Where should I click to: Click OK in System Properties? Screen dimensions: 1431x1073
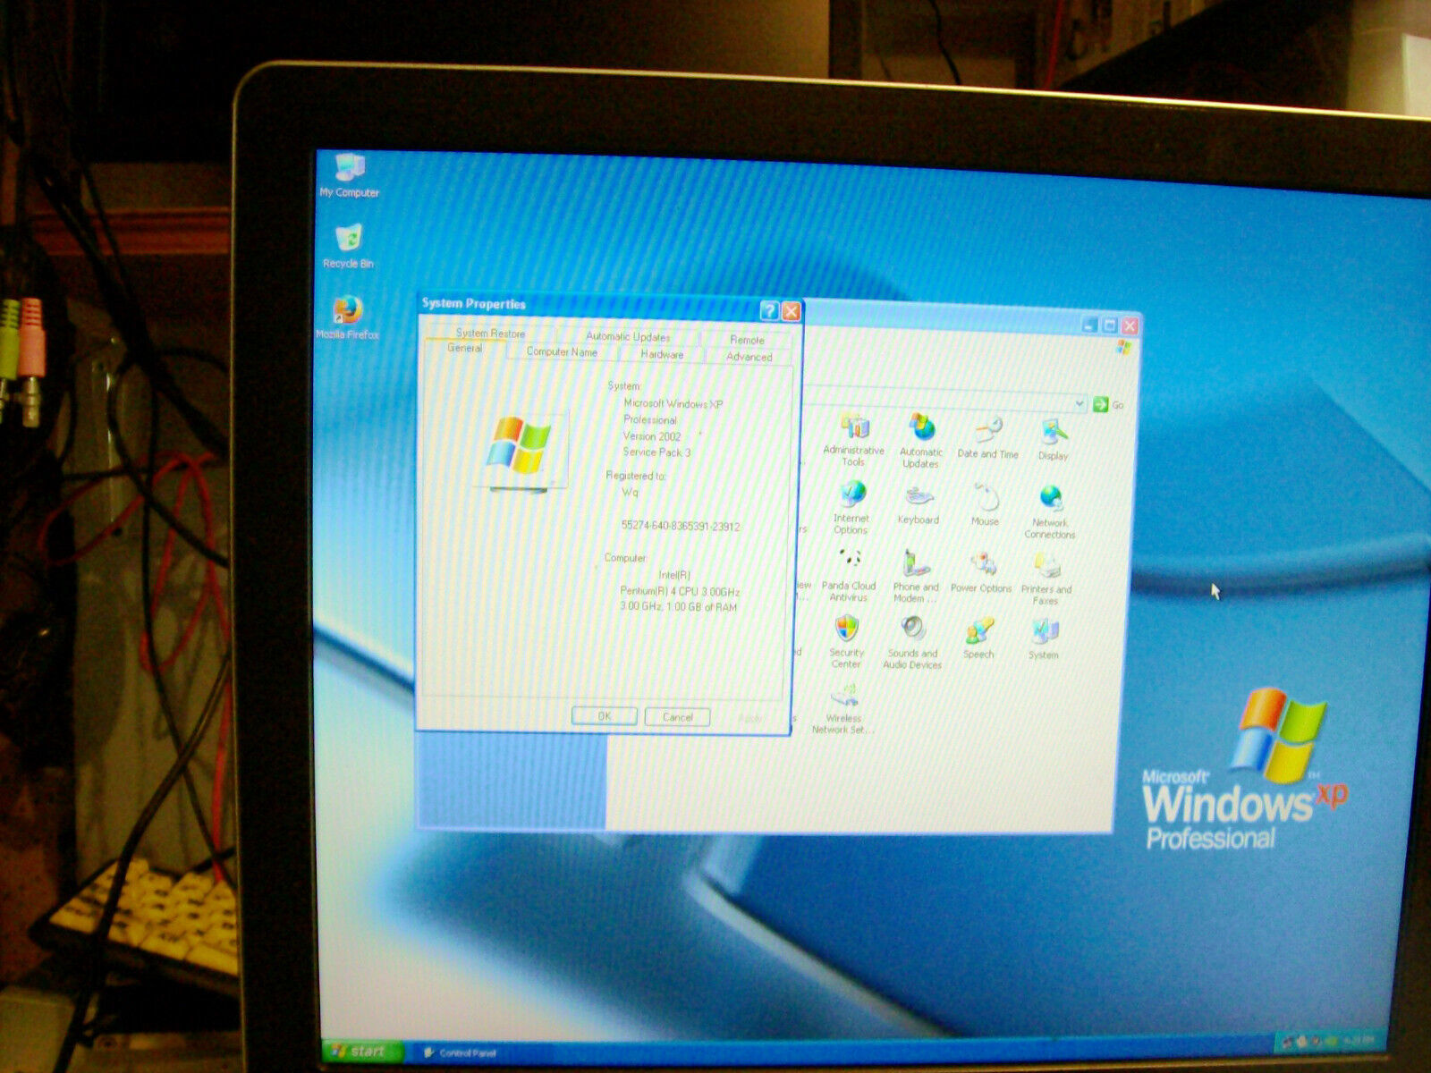point(605,716)
